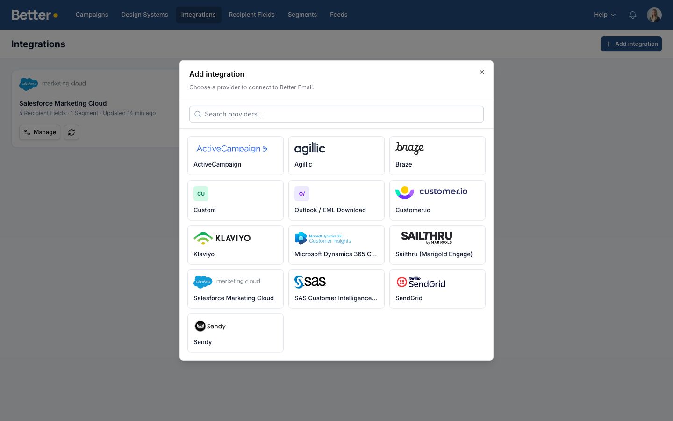Screen dimensions: 673x421
Task: Select the Twilio SendGrid logo
Action: tap(421, 282)
